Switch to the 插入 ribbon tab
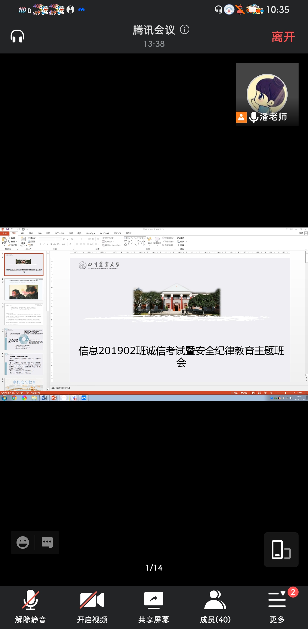This screenshot has height=629, width=308. point(23,233)
